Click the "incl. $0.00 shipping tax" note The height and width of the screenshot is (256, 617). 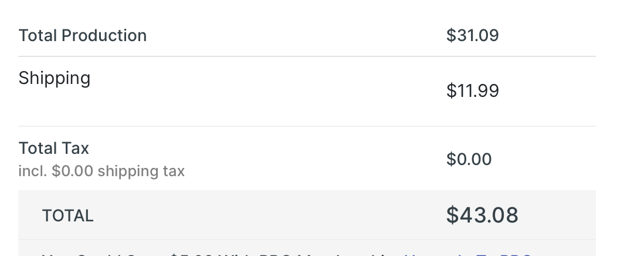point(101,171)
